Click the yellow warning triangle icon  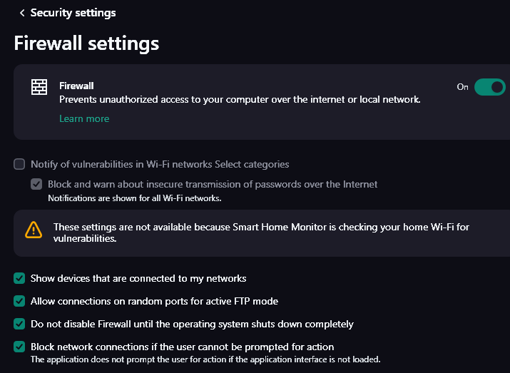click(x=34, y=230)
